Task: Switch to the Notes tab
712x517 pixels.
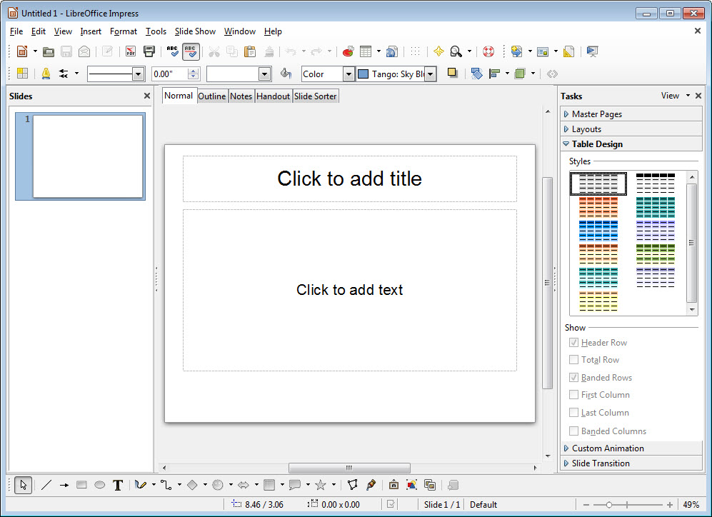Action: [241, 96]
